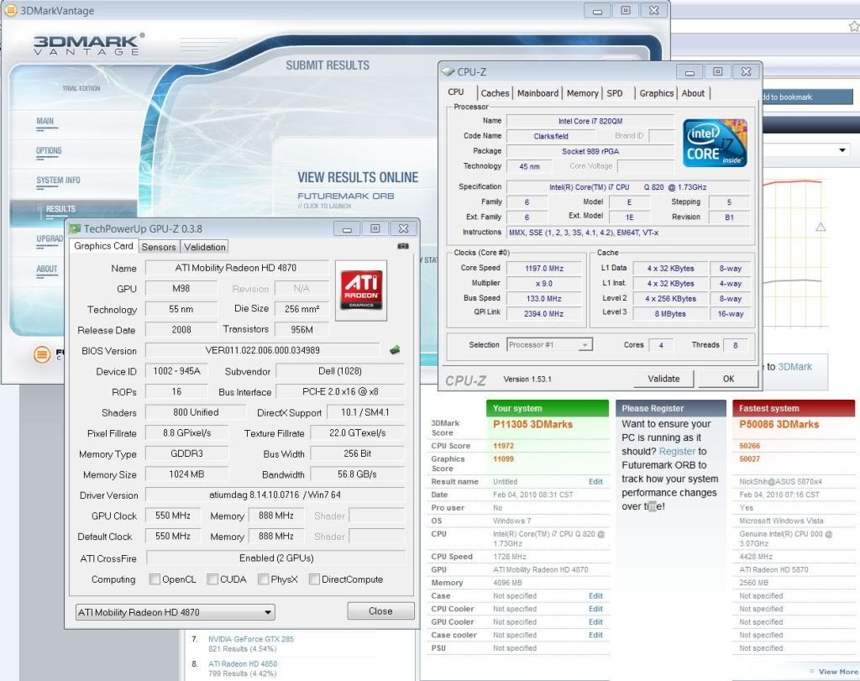
Task: Click Edit link next to Result name
Action: (x=595, y=481)
